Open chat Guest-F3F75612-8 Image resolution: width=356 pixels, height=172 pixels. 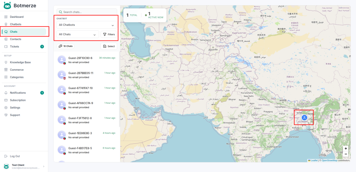click(x=87, y=120)
